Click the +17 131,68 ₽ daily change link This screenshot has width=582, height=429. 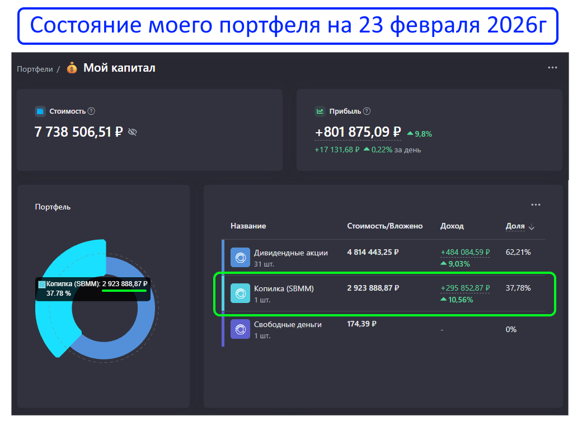(x=336, y=150)
